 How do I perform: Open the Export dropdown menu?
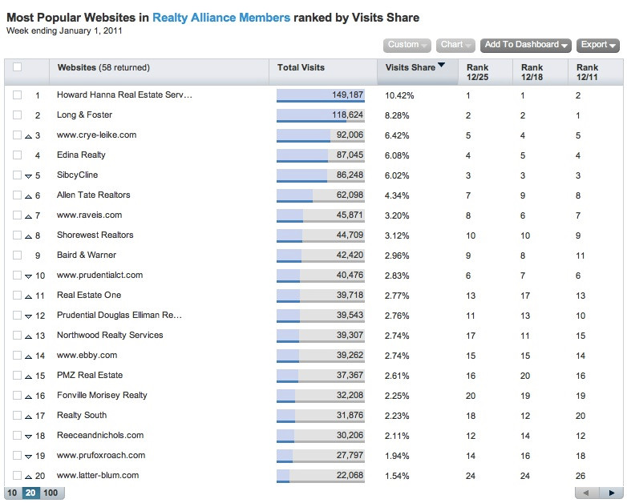pos(598,45)
